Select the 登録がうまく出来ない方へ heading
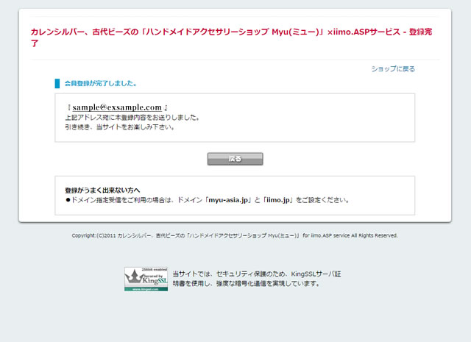Image resolution: width=471 pixels, height=342 pixels. 102,190
